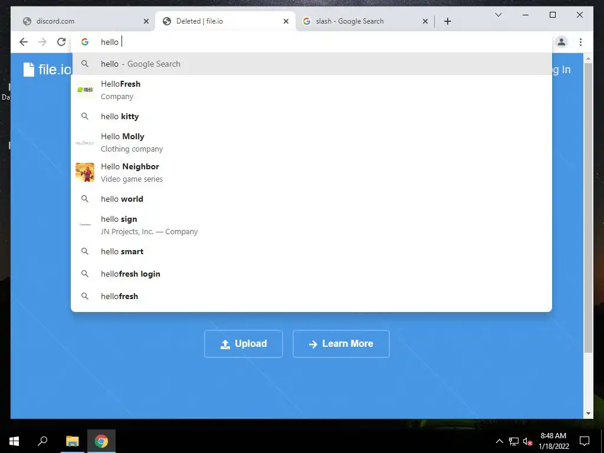Select the Hello Molly Clothing company suggestion
Image resolution: width=604 pixels, height=453 pixels.
coord(311,143)
